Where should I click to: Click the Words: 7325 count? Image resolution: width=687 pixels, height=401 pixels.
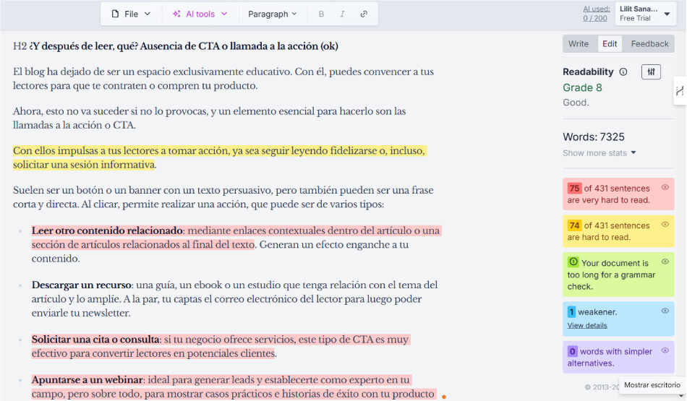point(594,137)
